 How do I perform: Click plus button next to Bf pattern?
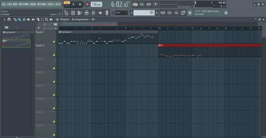156,13
